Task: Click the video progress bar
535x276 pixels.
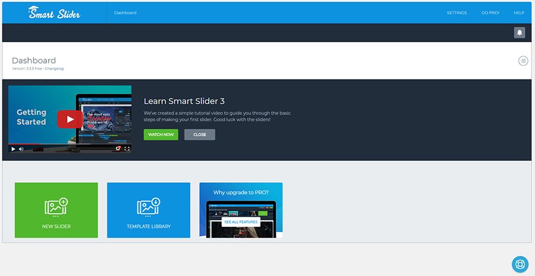Action: [70, 144]
